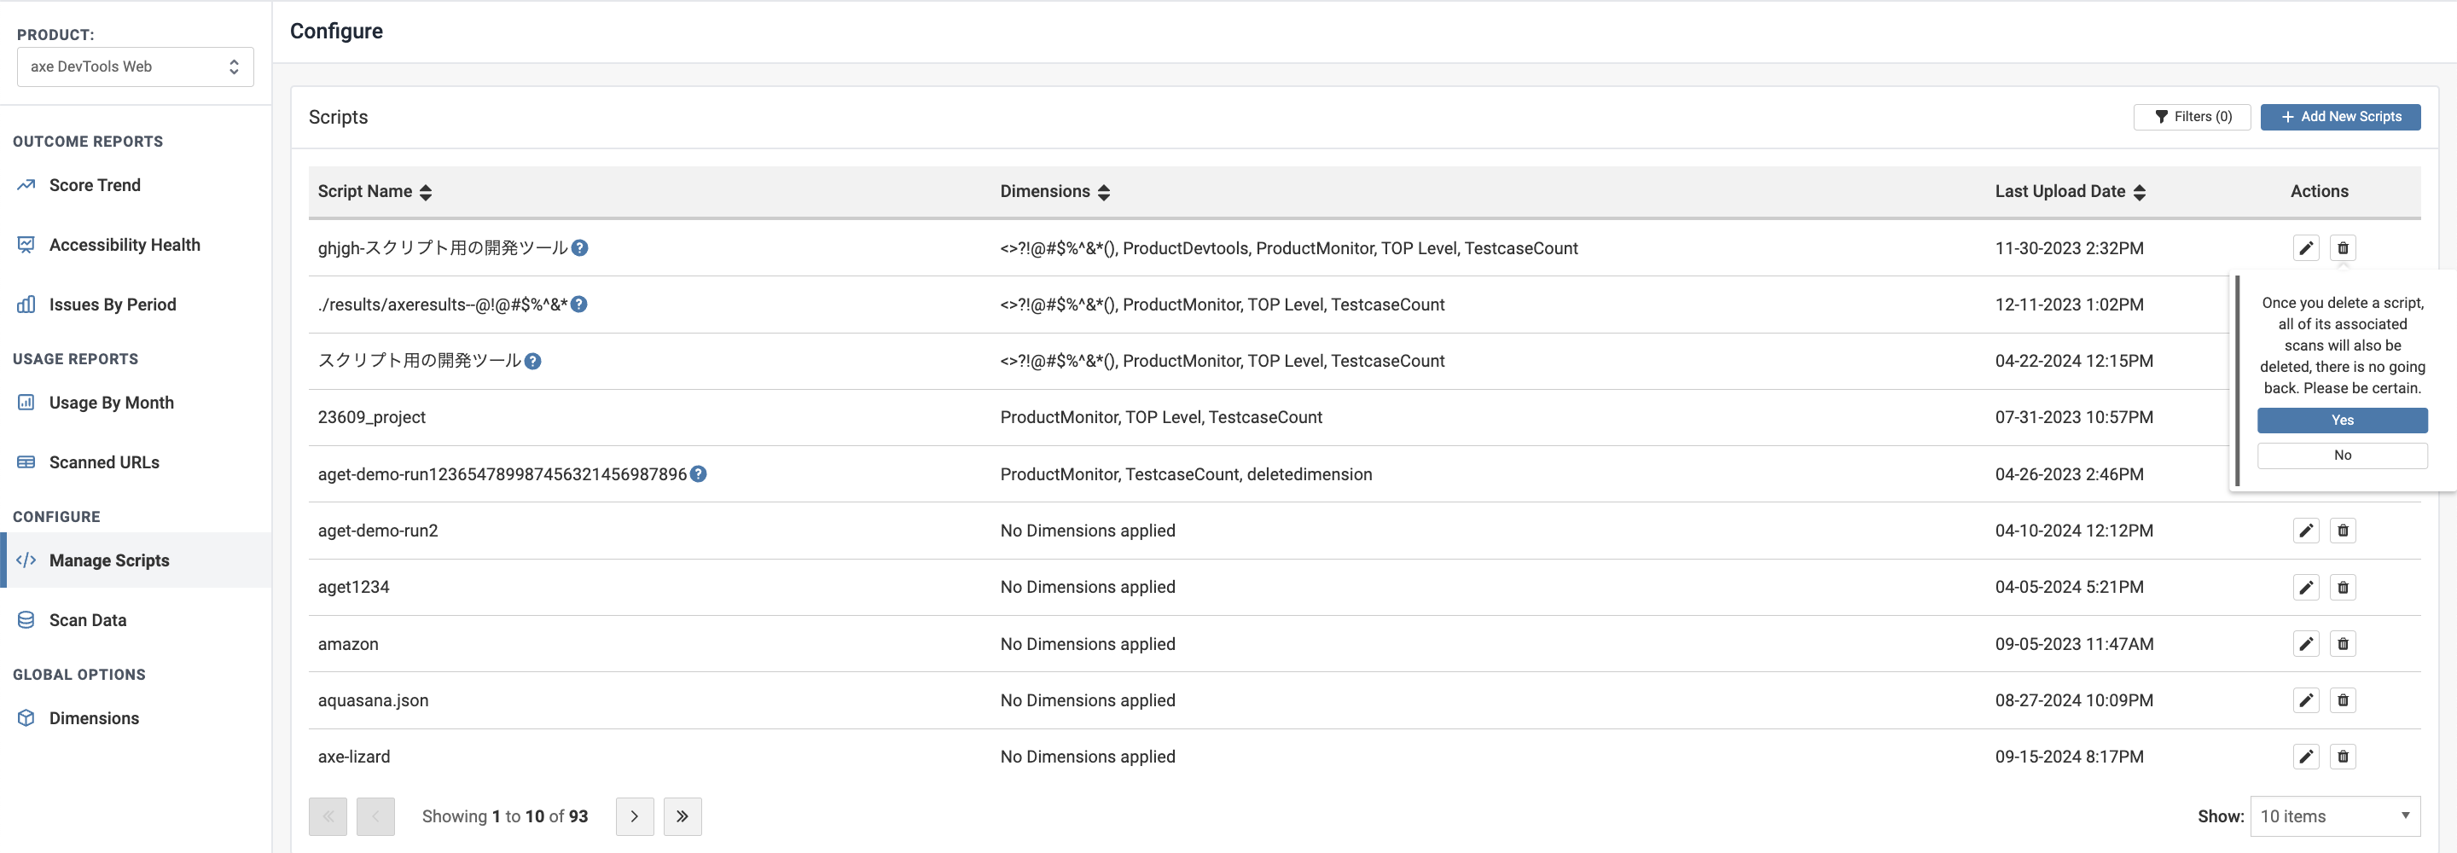Delete the axe-lizard script via trash icon
The height and width of the screenshot is (853, 2457).
point(2343,757)
